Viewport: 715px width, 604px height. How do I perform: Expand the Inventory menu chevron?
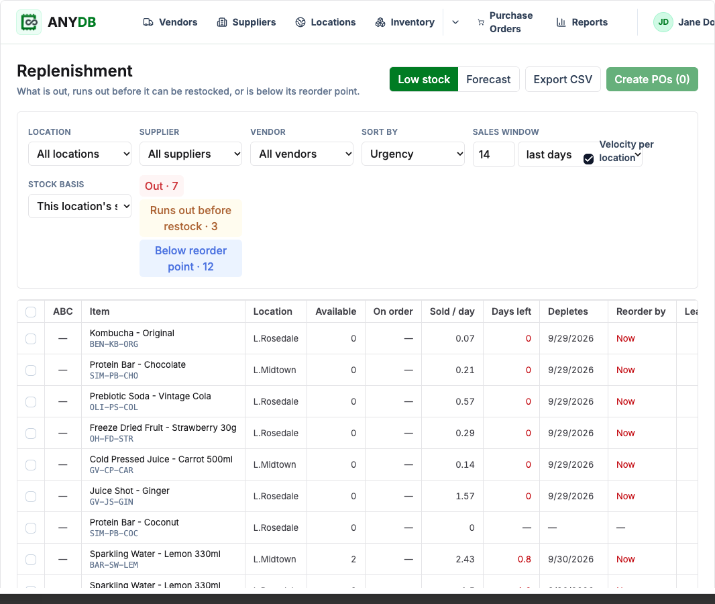(455, 22)
